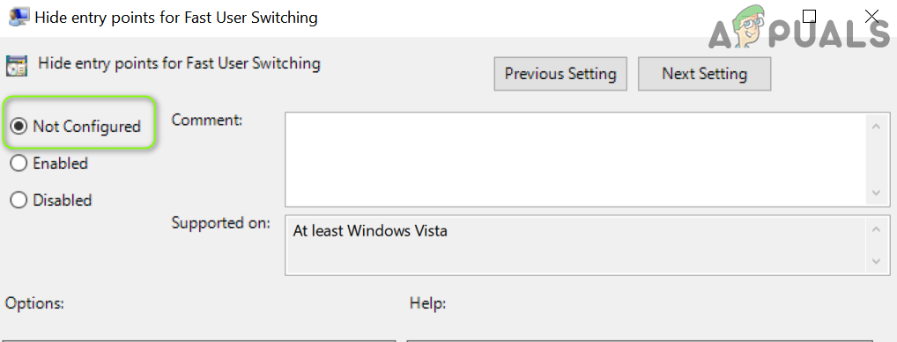This screenshot has width=897, height=342.
Task: Click the Group Policy icon in title bar
Action: click(19, 17)
